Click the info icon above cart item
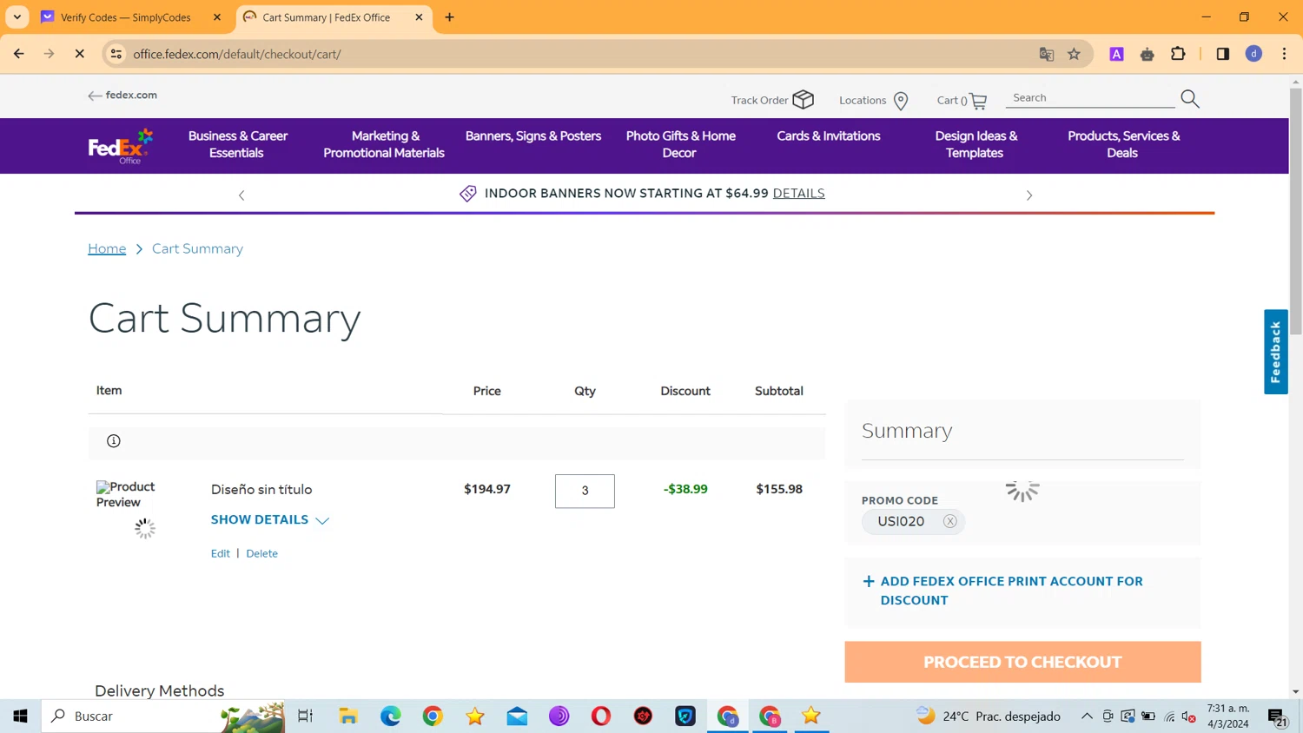This screenshot has width=1303, height=733. click(114, 441)
